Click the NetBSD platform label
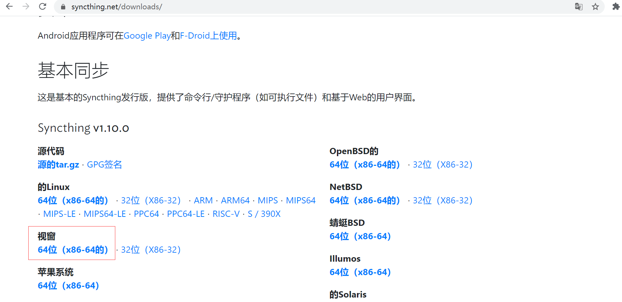The width and height of the screenshot is (622, 302). (346, 187)
